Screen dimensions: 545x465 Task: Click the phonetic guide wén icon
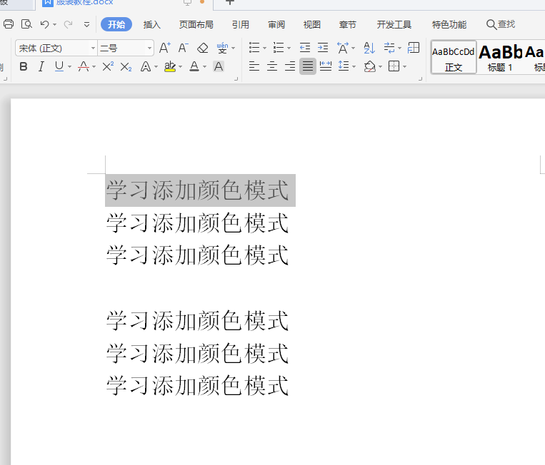tap(222, 48)
